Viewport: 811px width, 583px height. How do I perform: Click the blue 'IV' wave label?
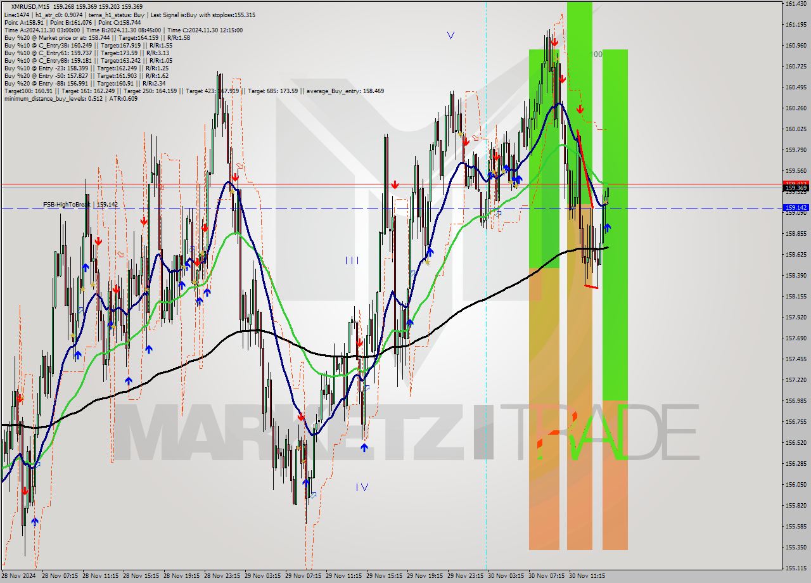(362, 487)
